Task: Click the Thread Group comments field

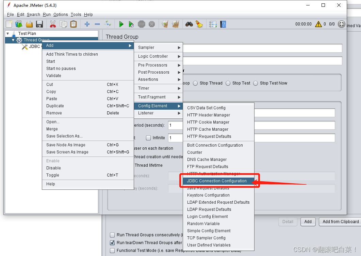Action: pos(262,61)
